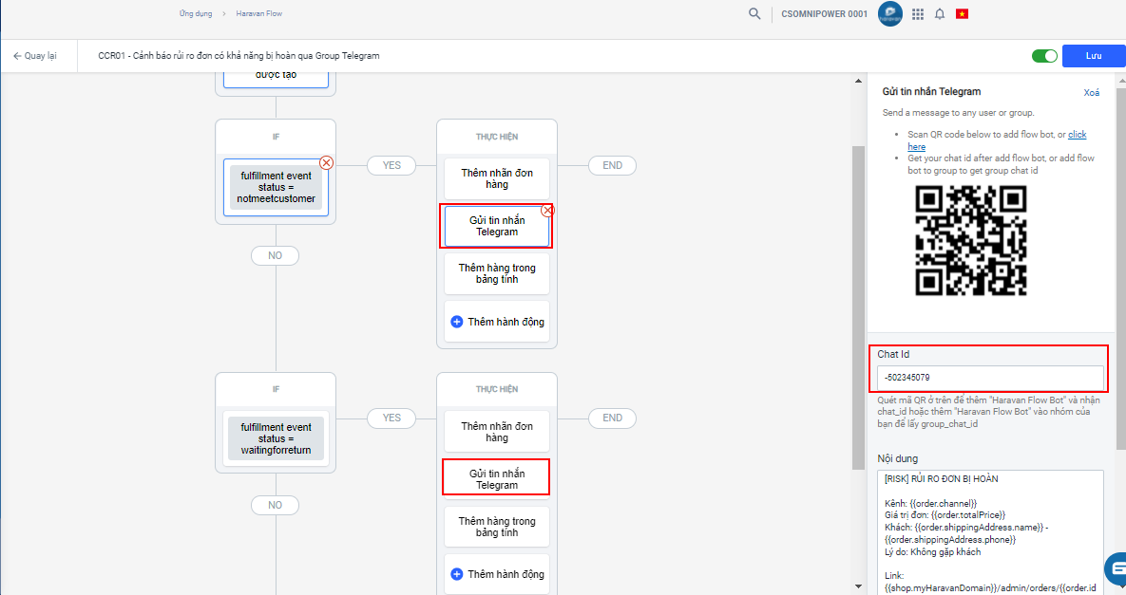Open the notifications bell

click(x=940, y=14)
